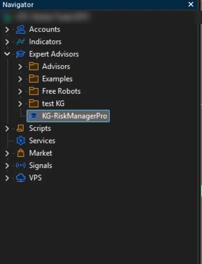This screenshot has height=264, width=202.
Task: Expand the Accounts node
Action: [x=7, y=30]
